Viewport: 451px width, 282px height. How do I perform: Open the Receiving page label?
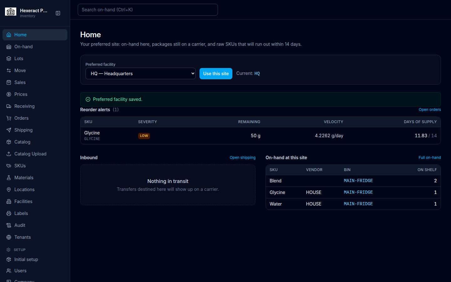pos(24,106)
